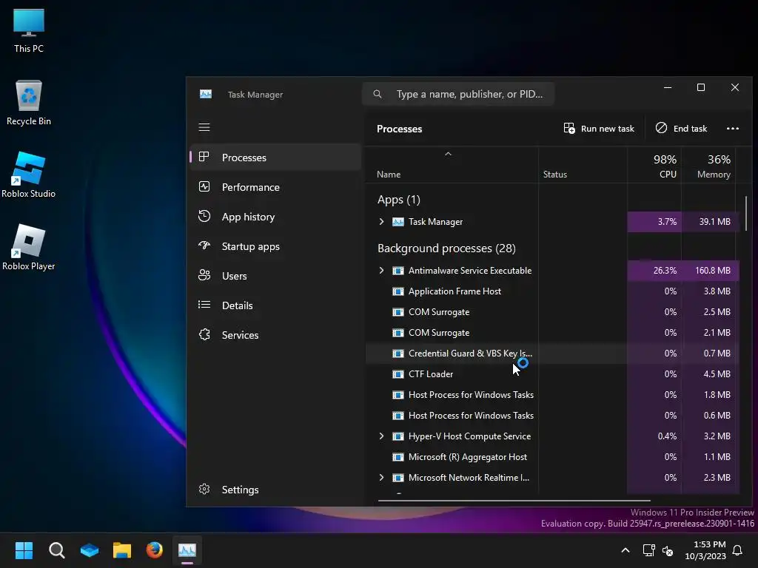This screenshot has height=568, width=758.
Task: Select the Roblox Player desktop shortcut
Action: [29, 247]
